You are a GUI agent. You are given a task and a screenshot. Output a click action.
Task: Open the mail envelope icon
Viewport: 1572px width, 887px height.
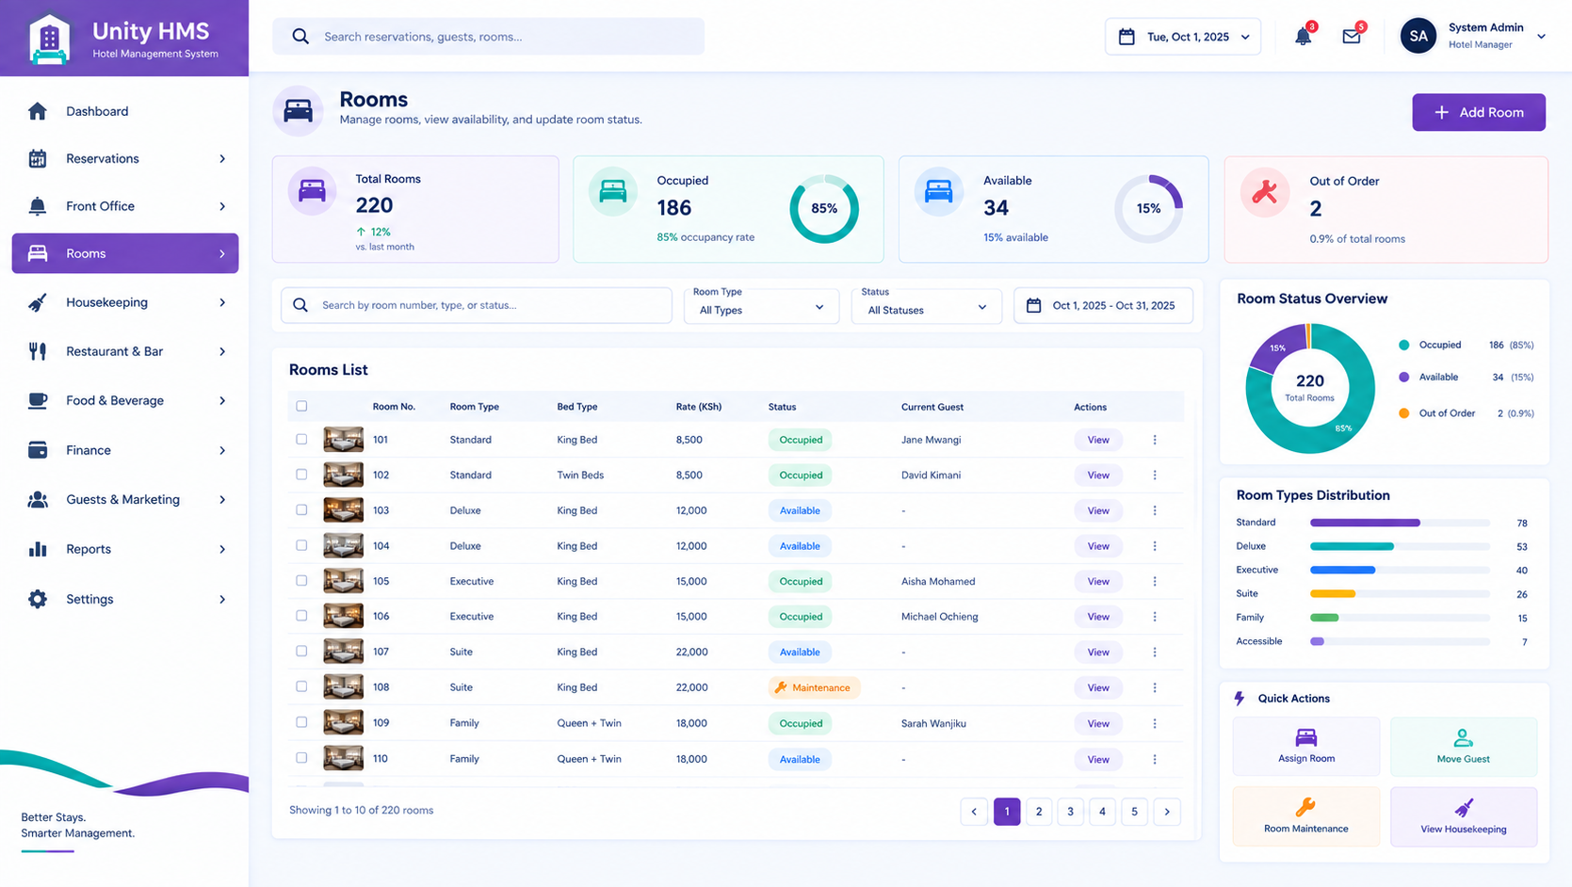[x=1352, y=37]
